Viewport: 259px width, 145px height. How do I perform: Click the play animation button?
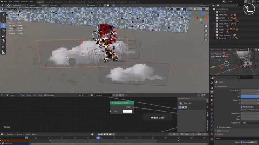[x=107, y=134]
